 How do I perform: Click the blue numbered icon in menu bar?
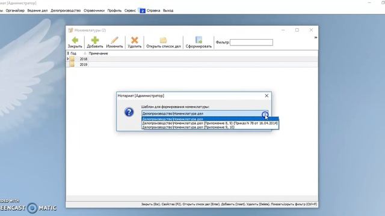143,11
